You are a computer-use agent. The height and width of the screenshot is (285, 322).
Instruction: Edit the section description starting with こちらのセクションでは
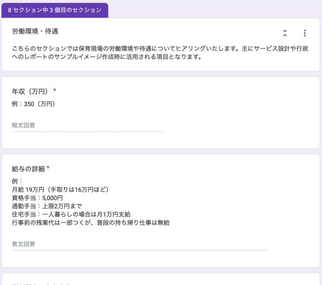(160, 48)
